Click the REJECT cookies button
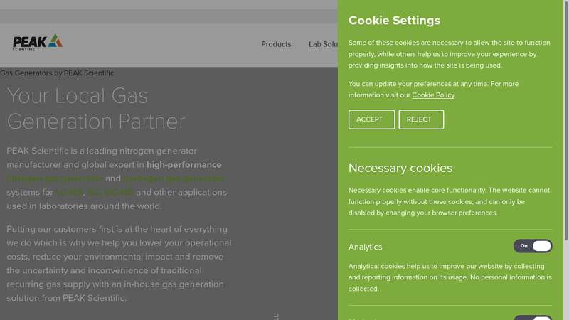 (x=421, y=119)
